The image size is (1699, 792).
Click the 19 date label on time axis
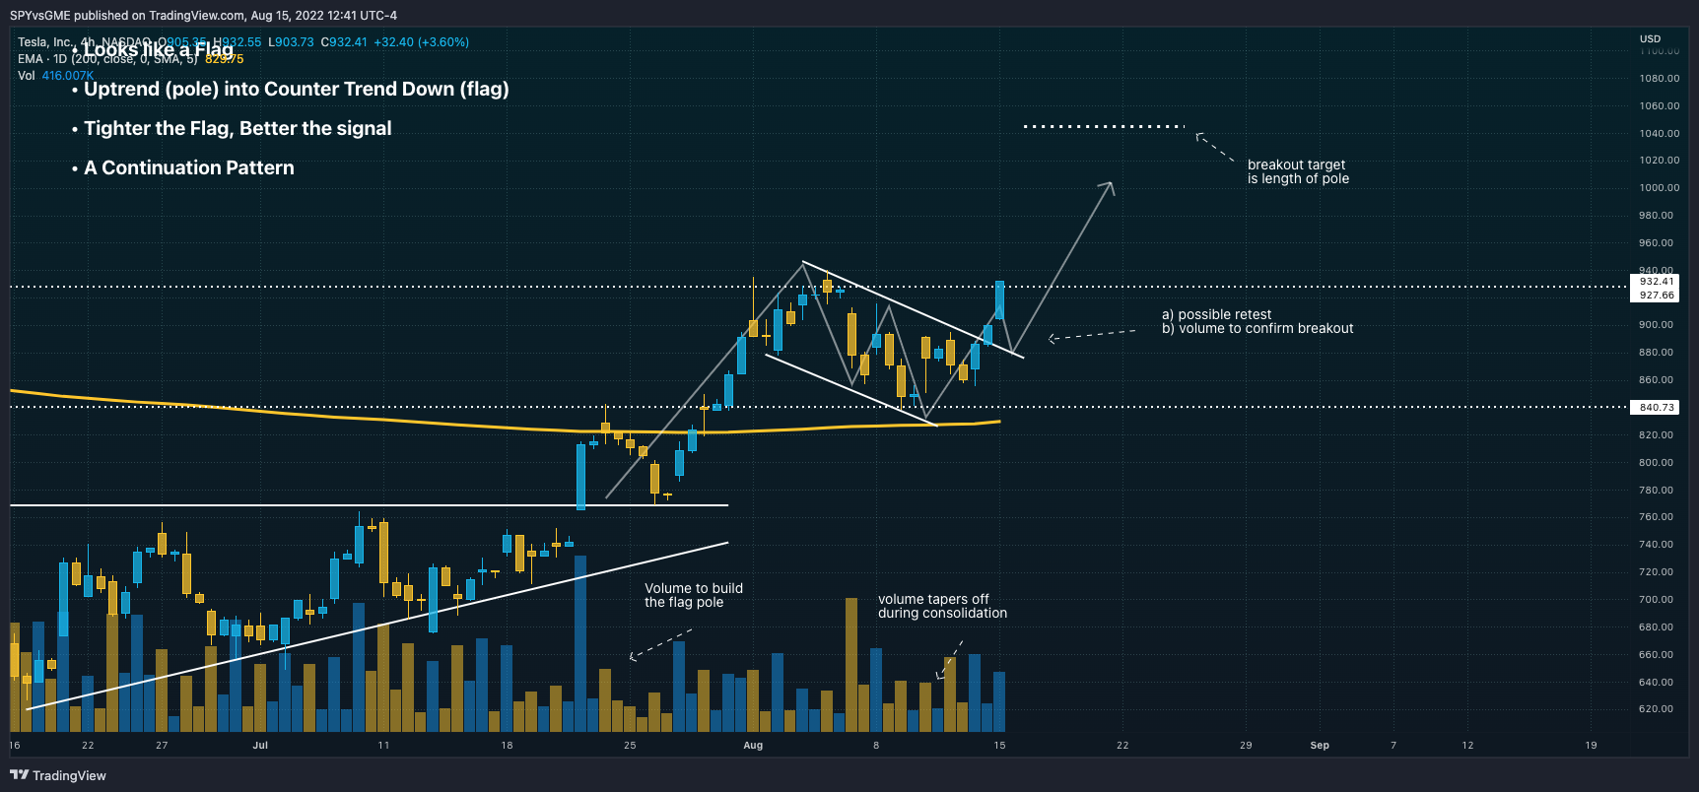pyautogui.click(x=1591, y=745)
